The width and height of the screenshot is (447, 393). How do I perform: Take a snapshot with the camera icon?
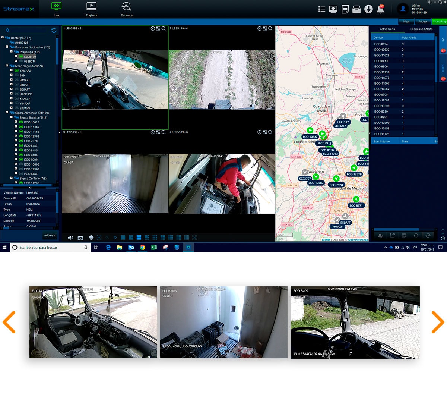(x=80, y=238)
